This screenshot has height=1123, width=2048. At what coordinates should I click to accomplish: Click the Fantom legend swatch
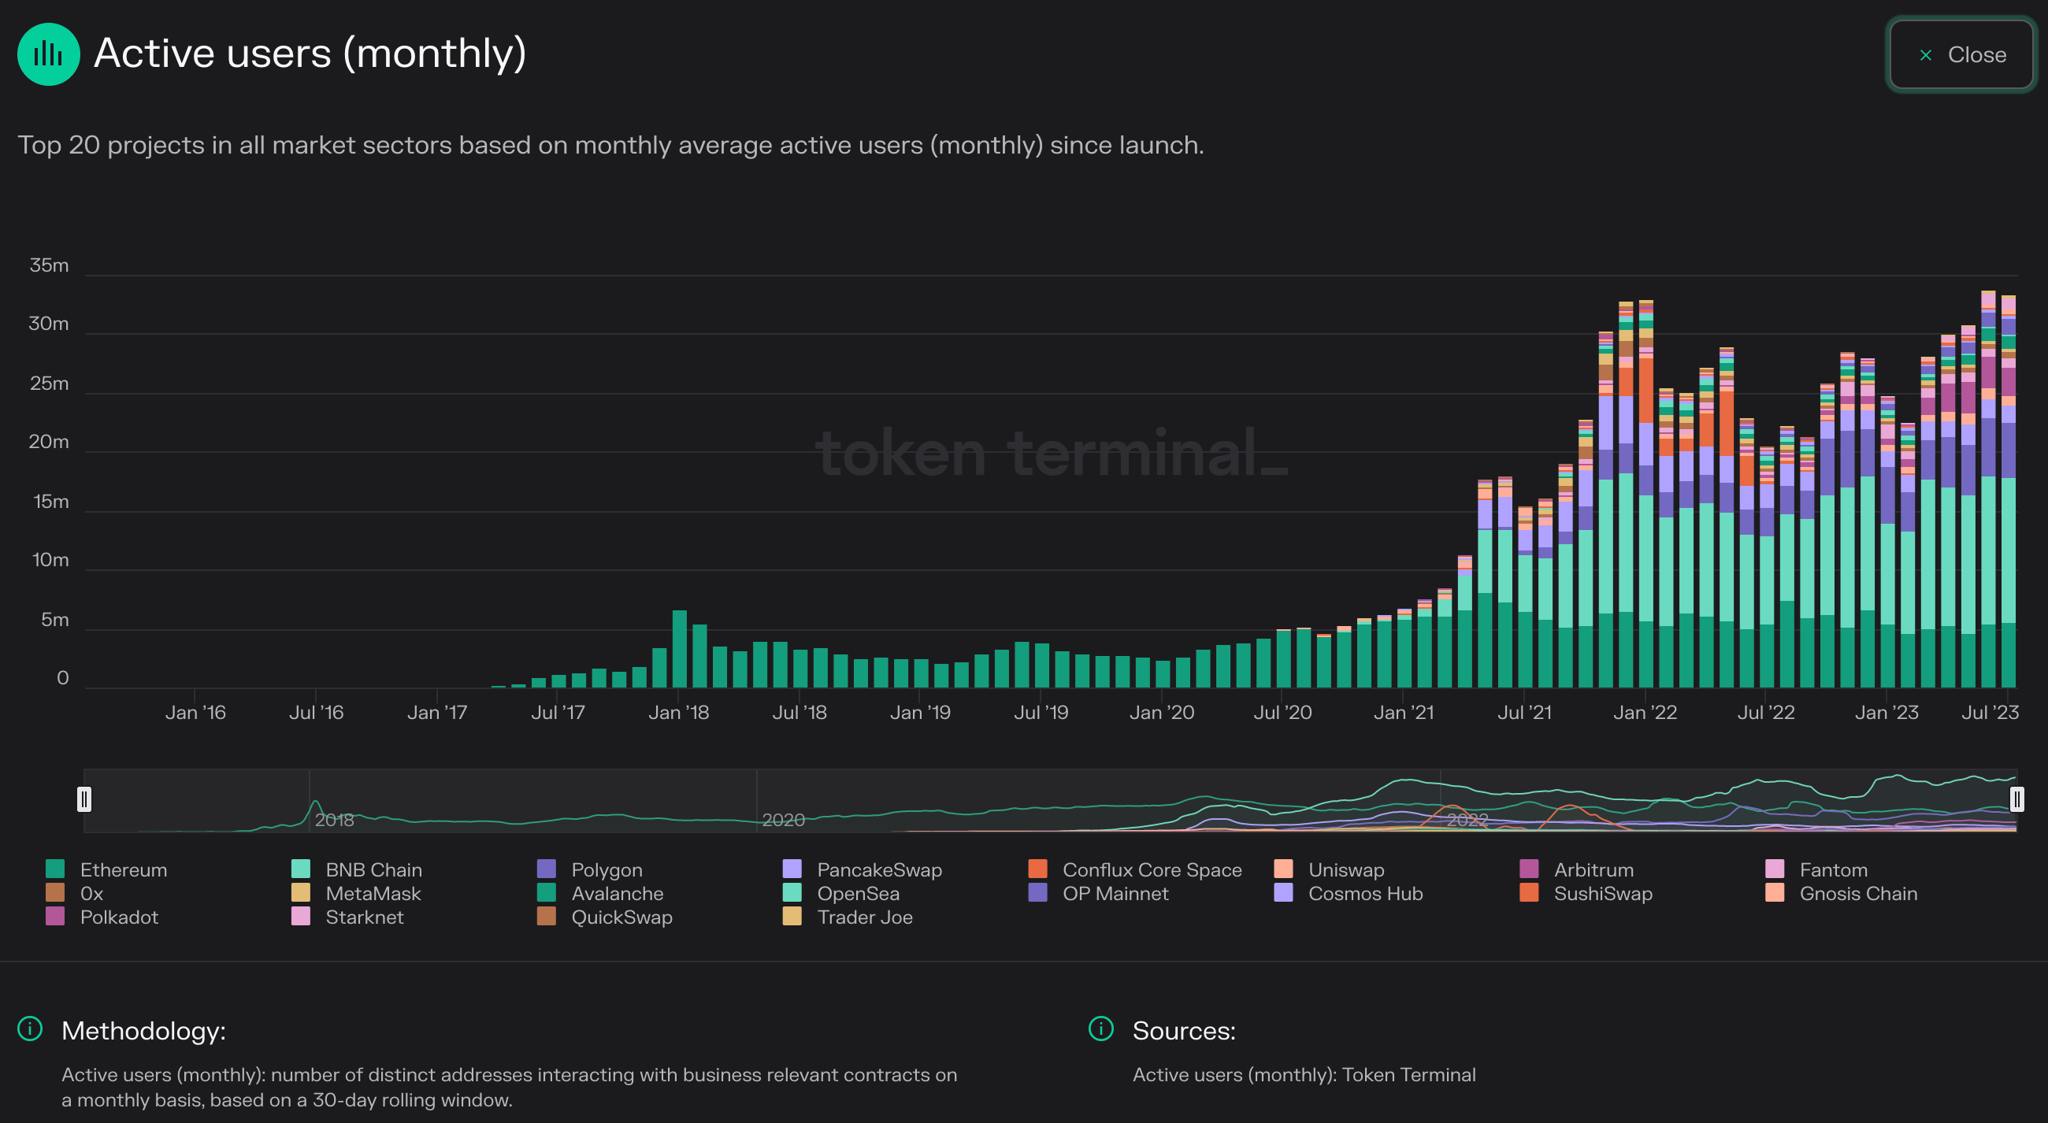point(1775,869)
